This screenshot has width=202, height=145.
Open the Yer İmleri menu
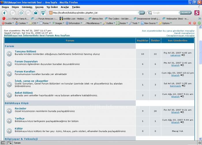click(52, 7)
